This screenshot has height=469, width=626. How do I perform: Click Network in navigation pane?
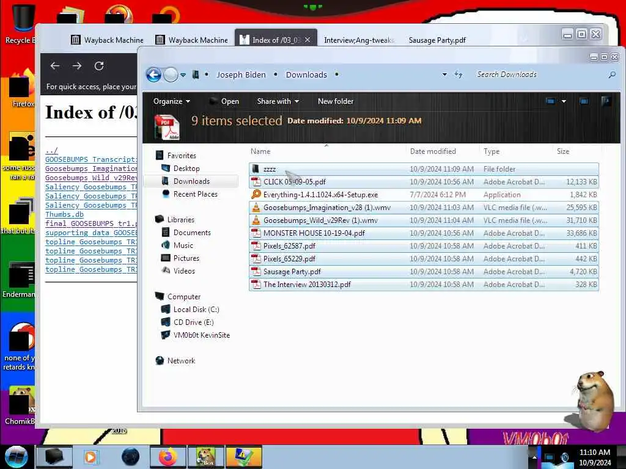(181, 360)
